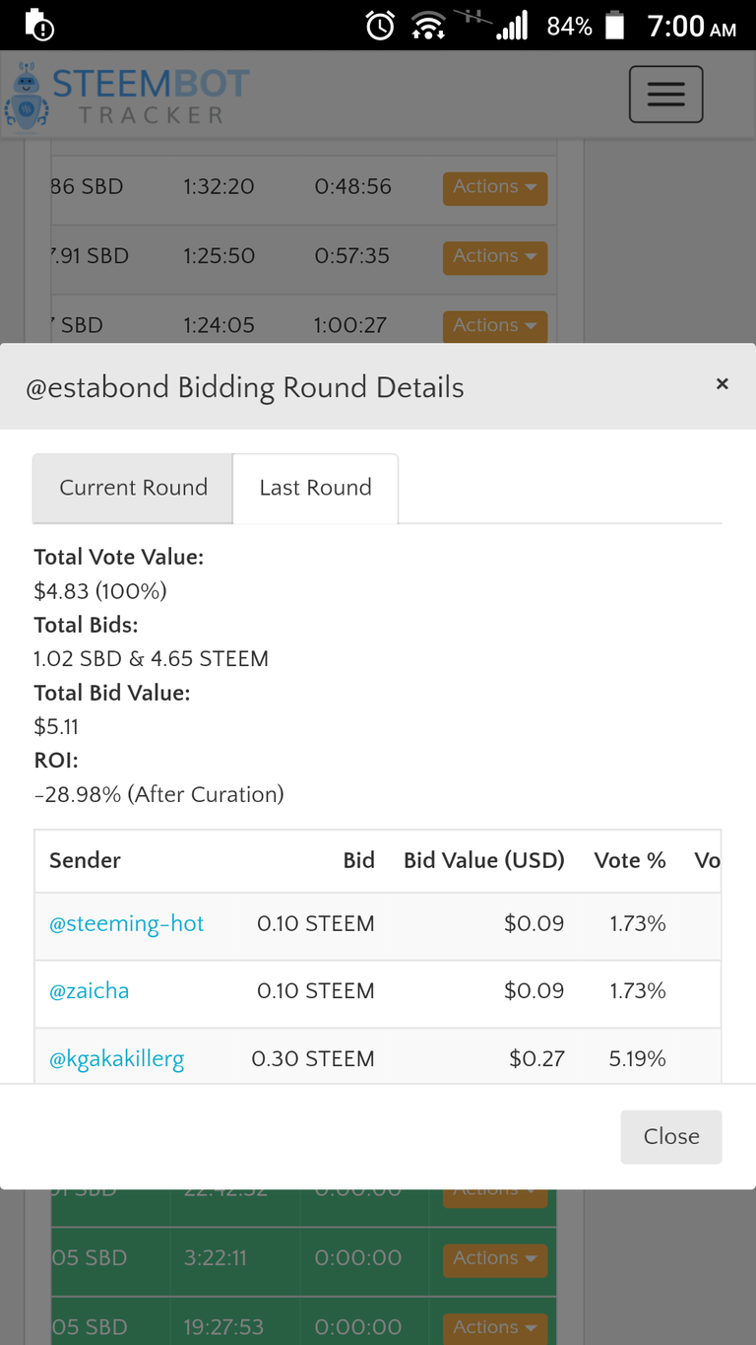Open the @steeming-hot sender link
This screenshot has width=756, height=1345.
[127, 924]
